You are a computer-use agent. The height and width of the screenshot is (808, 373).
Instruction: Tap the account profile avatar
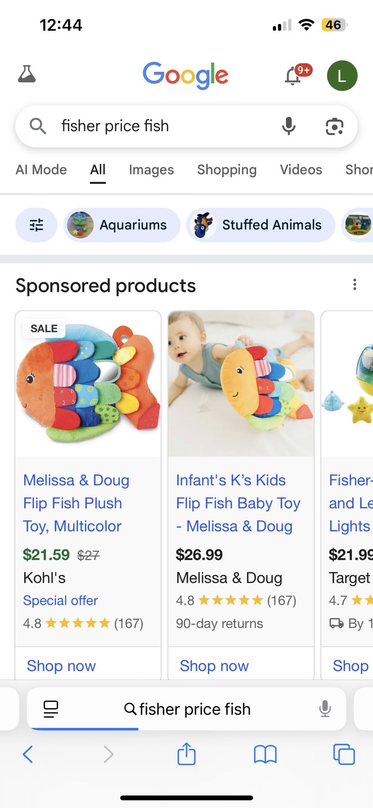tap(342, 76)
